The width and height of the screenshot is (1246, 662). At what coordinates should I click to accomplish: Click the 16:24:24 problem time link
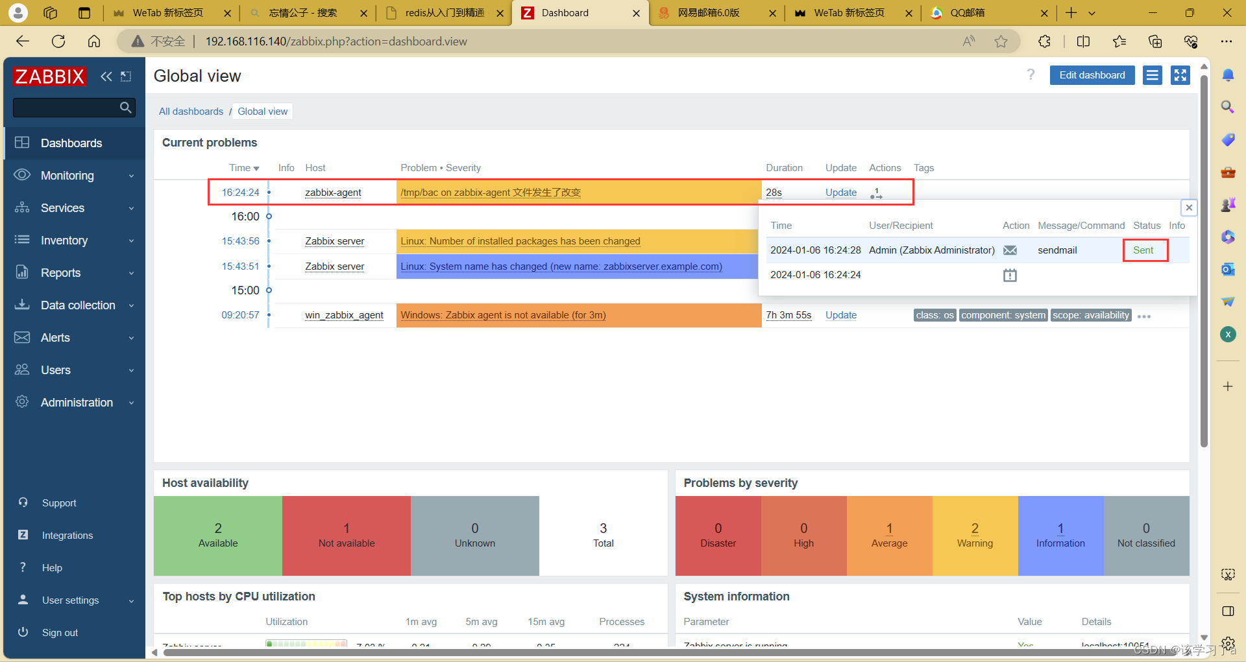point(240,193)
